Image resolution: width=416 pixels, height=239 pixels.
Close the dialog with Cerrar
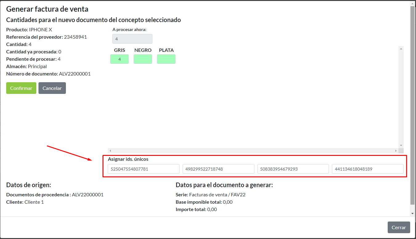click(x=398, y=227)
